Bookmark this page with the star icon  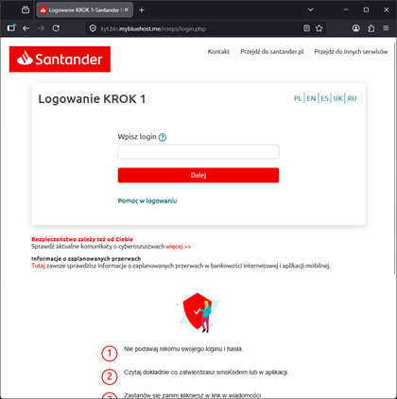(319, 28)
